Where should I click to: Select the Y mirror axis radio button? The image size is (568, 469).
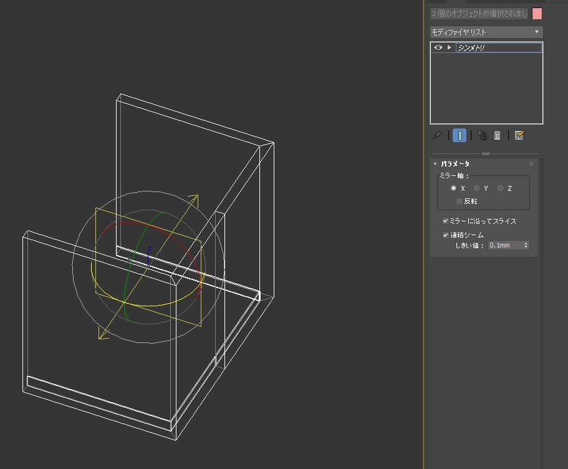tap(477, 188)
